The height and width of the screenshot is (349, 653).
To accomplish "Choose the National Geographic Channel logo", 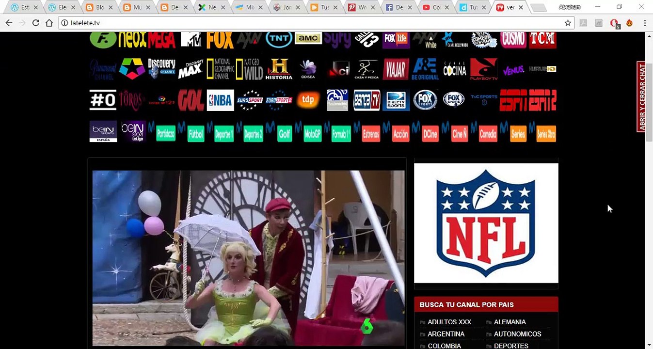I will pyautogui.click(x=220, y=69).
